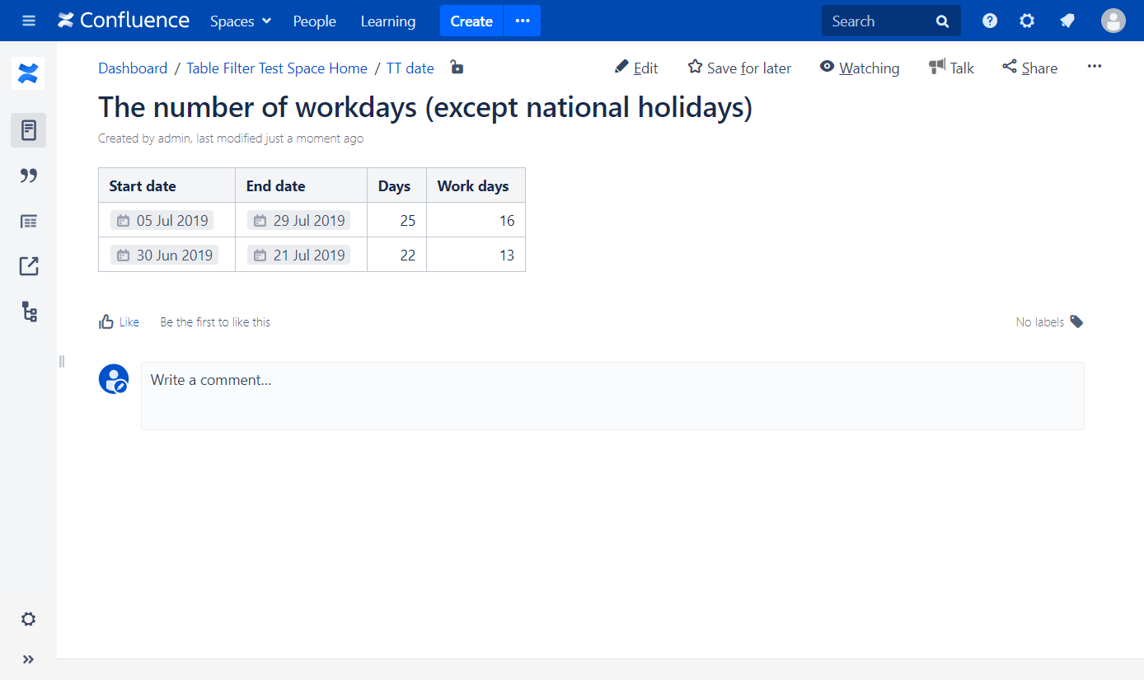The width and height of the screenshot is (1144, 680).
Task: Open the Blog quotes icon in sidebar
Action: [28, 176]
